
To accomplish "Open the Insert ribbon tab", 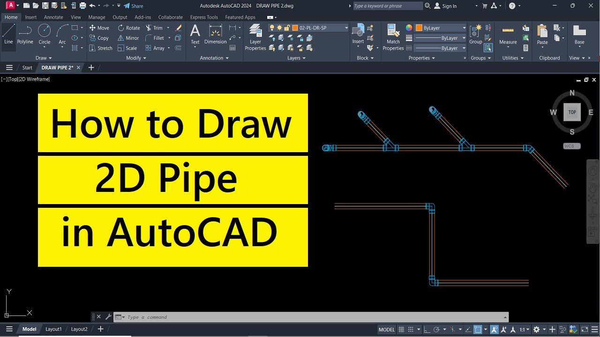I will (31, 17).
